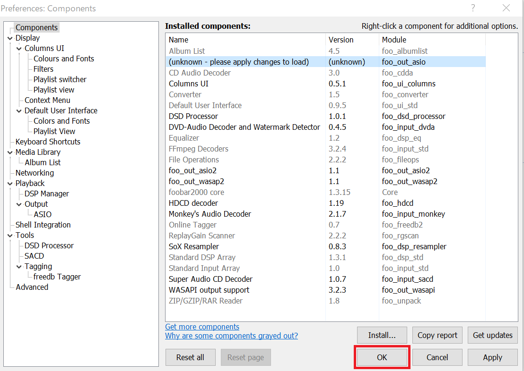
Task: Select DVD-Audio Decoder and Watermark Detector
Action: [x=326, y=127]
